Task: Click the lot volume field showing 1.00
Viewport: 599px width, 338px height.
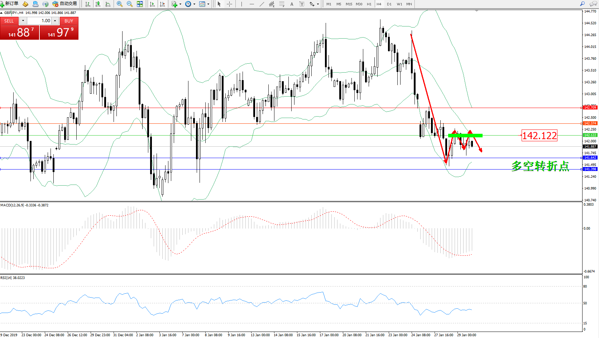Action: pos(39,21)
